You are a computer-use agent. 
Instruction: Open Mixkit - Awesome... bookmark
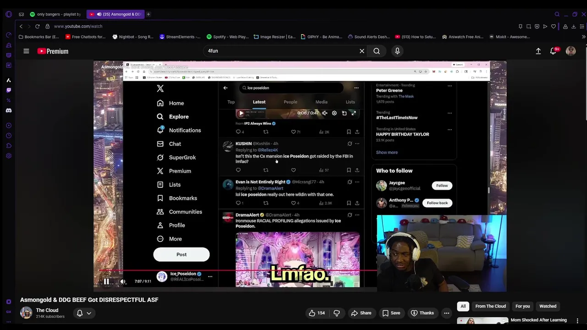[509, 37]
